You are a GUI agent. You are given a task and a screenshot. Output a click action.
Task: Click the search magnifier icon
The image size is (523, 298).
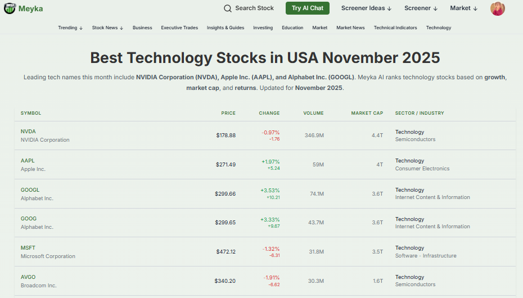228,8
